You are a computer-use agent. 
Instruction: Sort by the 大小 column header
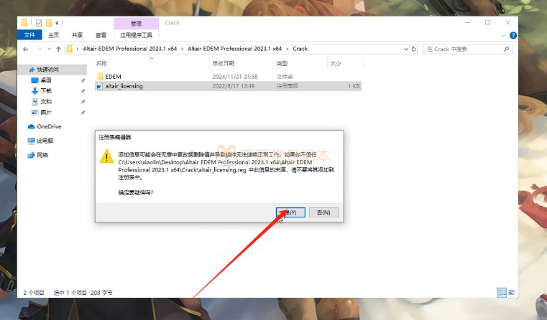[335, 63]
